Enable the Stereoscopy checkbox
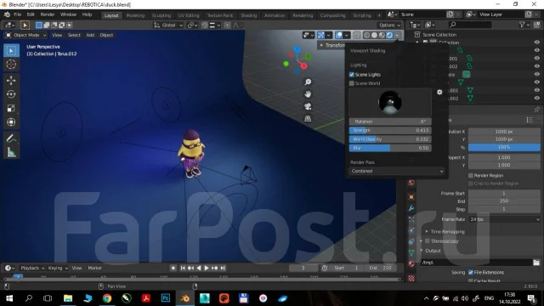 click(x=428, y=241)
